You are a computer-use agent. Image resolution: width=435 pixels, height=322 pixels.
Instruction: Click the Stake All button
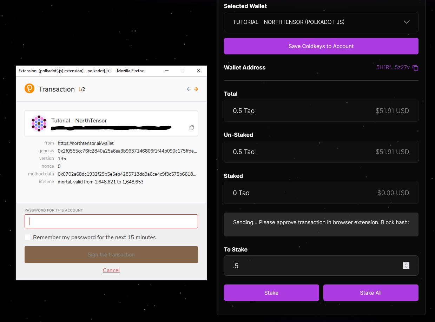click(x=371, y=293)
